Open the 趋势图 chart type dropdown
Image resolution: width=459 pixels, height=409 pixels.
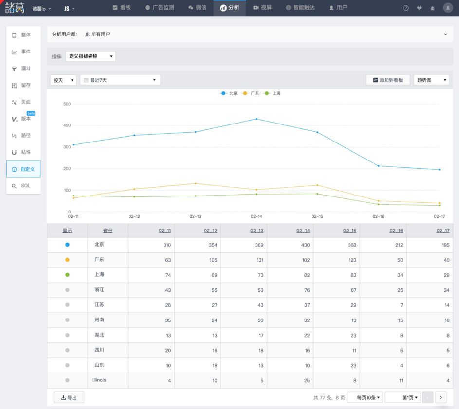tap(431, 80)
